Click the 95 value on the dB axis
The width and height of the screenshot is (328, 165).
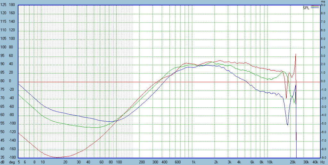(x=3, y=56)
